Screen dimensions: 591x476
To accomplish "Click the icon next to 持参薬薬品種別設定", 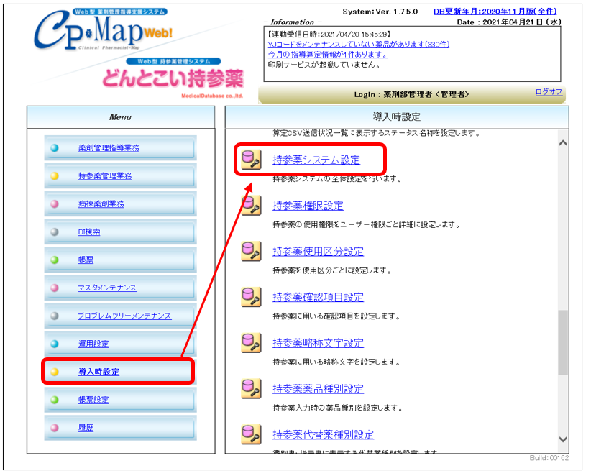I will pos(251,388).
